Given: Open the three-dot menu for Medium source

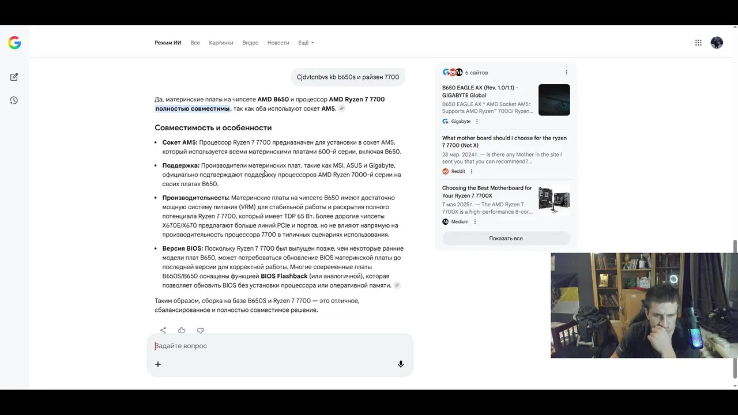Looking at the screenshot, I should pyautogui.click(x=475, y=222).
